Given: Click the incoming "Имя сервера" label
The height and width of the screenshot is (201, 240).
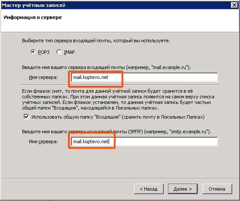Looking at the screenshot, I should coord(44,77).
